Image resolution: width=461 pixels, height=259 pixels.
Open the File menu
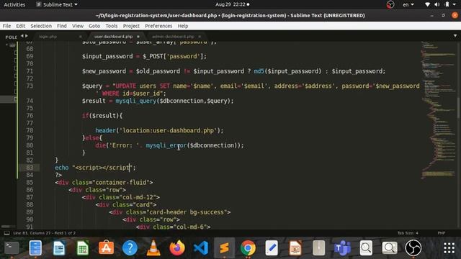pos(6,26)
